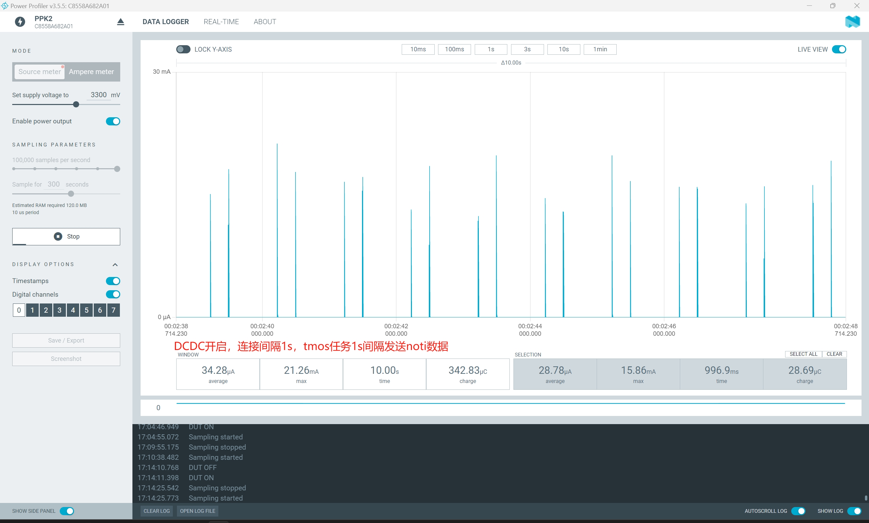The width and height of the screenshot is (869, 523).
Task: Turn off Live View
Action: [x=839, y=49]
